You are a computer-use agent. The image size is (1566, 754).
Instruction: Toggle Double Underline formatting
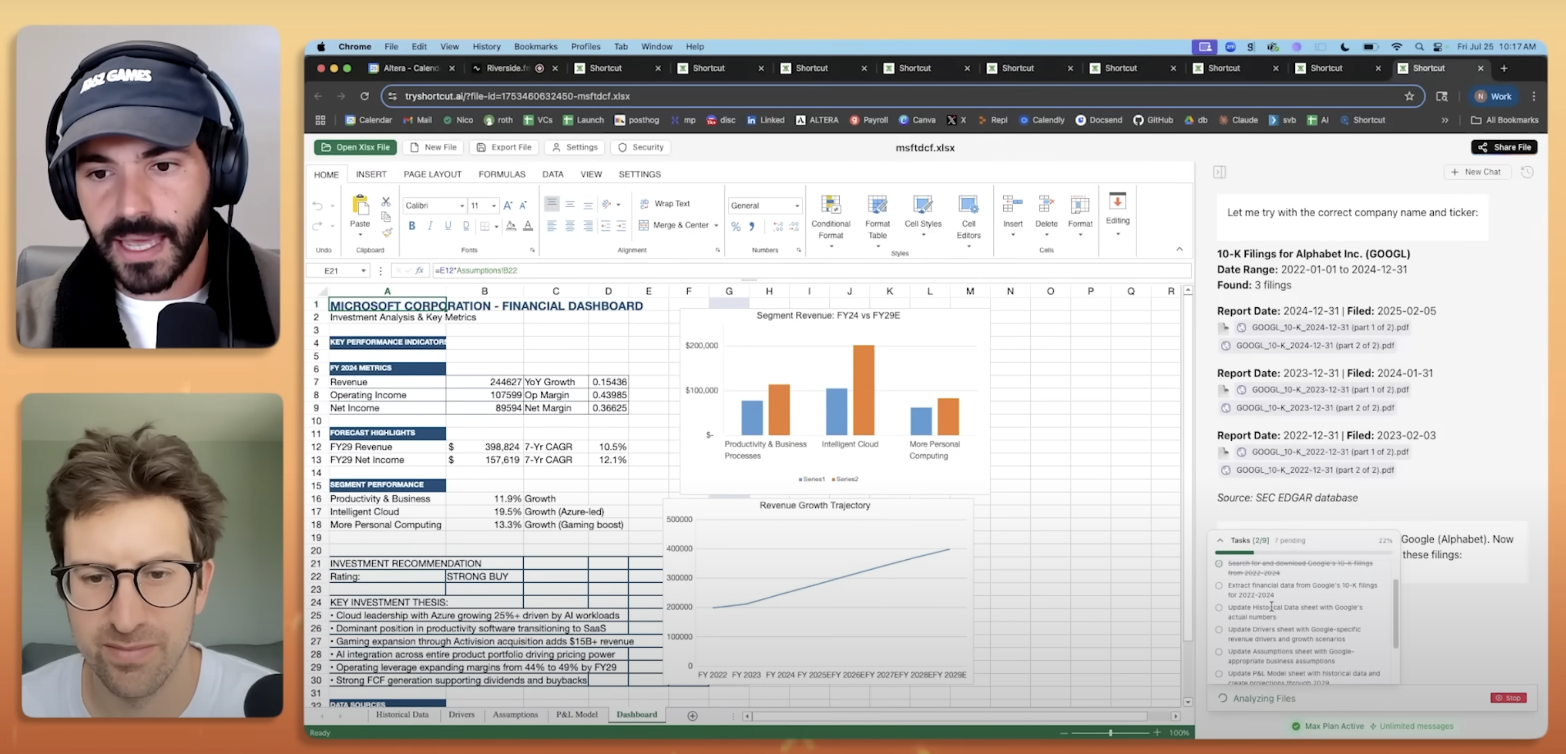coord(465,225)
